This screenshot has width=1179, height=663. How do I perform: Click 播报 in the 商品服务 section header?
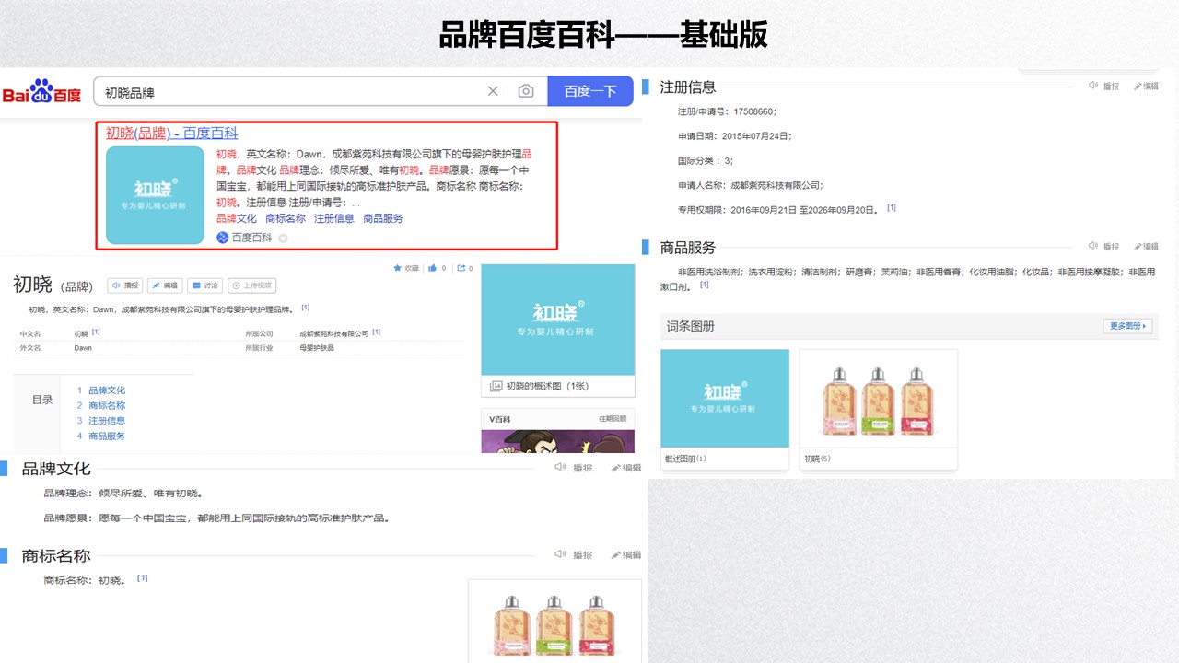(1103, 246)
